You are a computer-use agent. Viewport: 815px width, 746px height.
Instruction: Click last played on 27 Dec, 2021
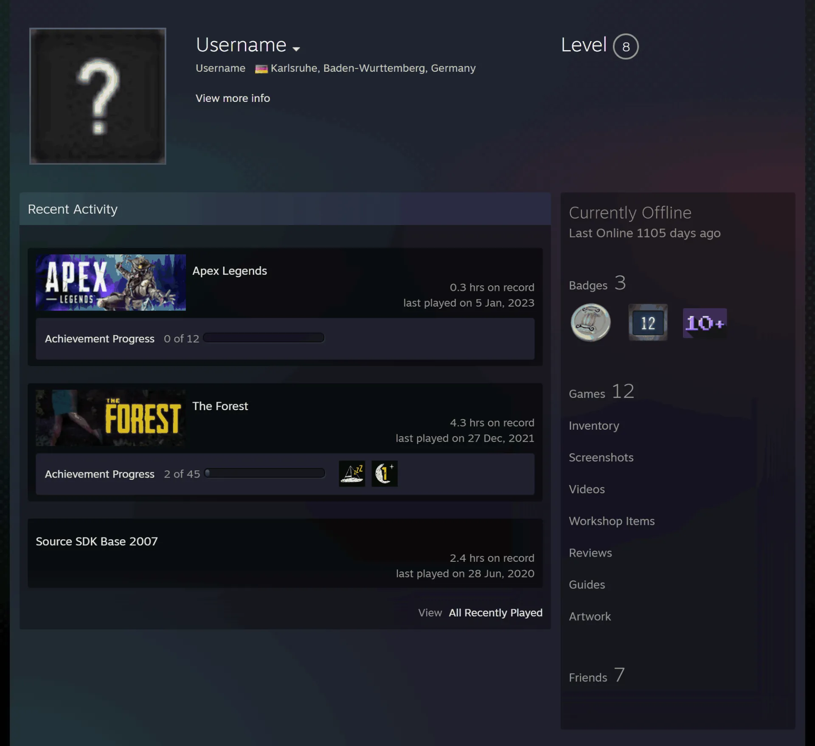tap(465, 438)
